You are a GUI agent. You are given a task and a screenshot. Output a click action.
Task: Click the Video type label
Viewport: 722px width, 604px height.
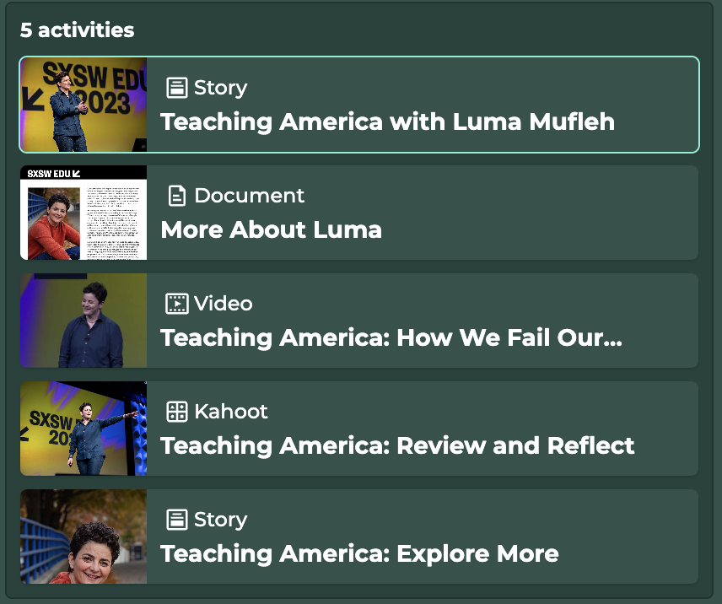pos(223,304)
